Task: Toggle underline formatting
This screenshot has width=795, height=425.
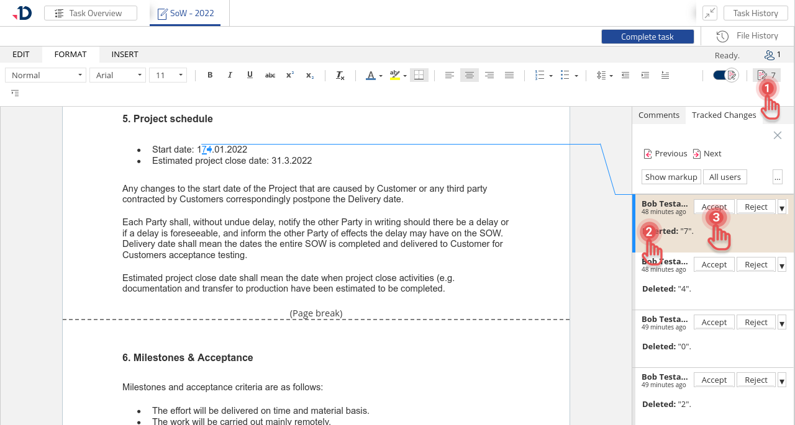Action: coord(250,75)
